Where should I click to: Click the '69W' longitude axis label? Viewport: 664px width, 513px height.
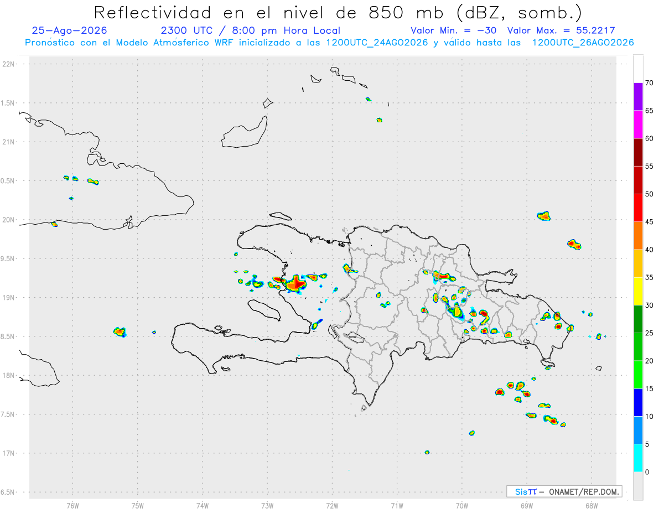[x=527, y=505]
